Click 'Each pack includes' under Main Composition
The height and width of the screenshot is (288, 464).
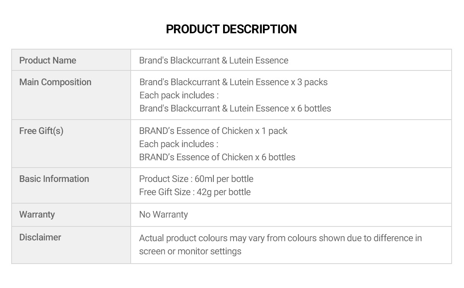(179, 95)
